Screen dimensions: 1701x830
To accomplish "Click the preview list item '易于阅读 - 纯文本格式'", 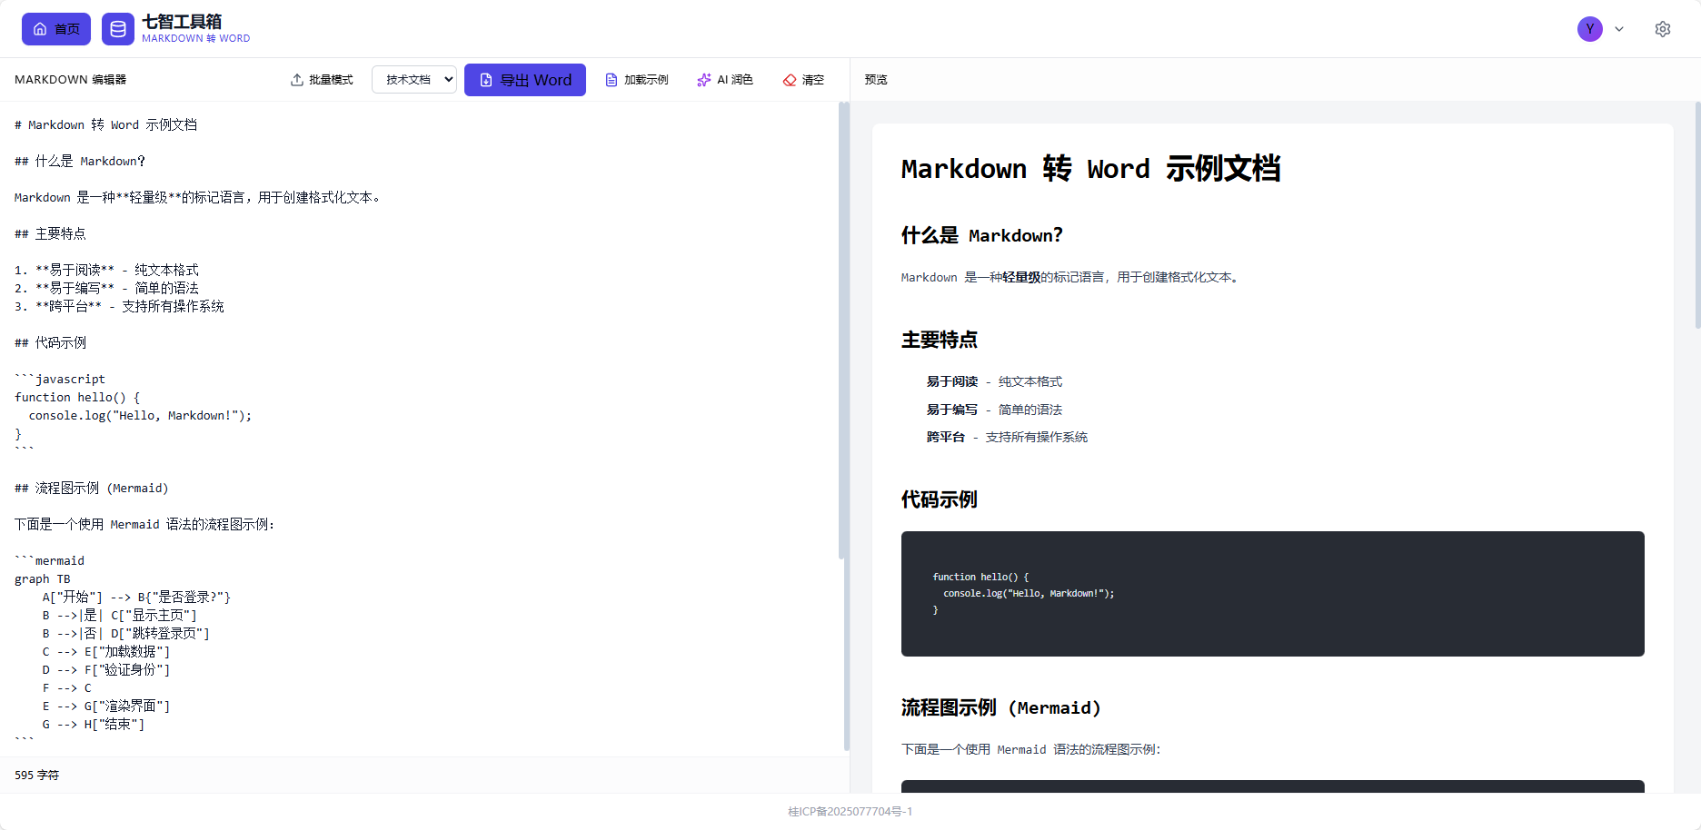I will [x=994, y=381].
